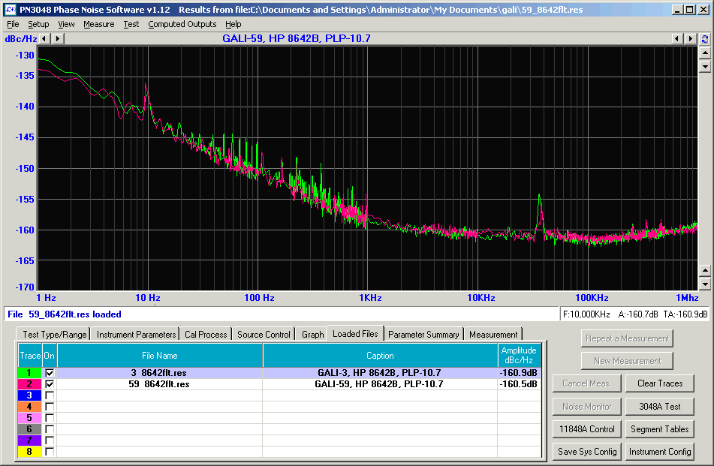Click the magenta trace 2 color cell
714x466 pixels.
tap(29, 384)
